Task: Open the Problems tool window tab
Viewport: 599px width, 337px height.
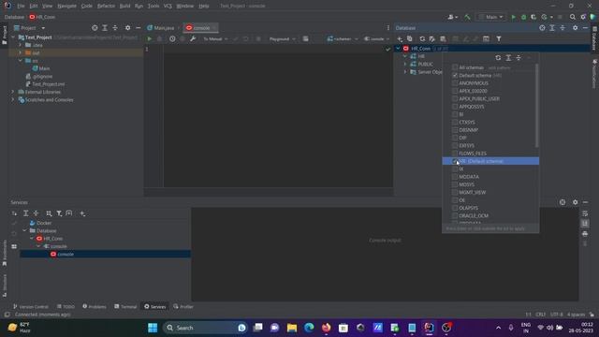Action: (95, 307)
